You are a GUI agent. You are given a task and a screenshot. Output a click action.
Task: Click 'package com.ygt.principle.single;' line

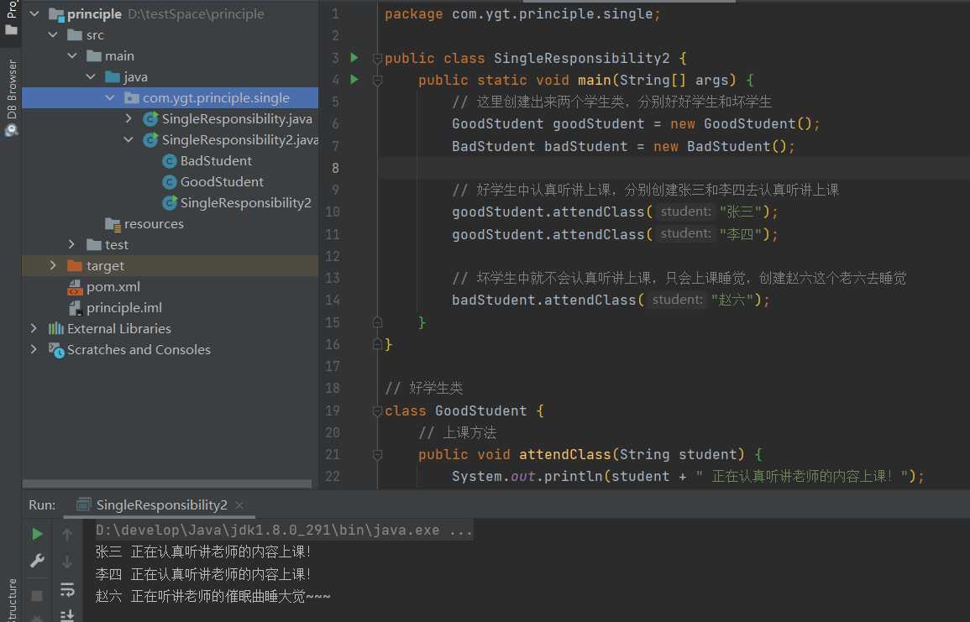522,14
